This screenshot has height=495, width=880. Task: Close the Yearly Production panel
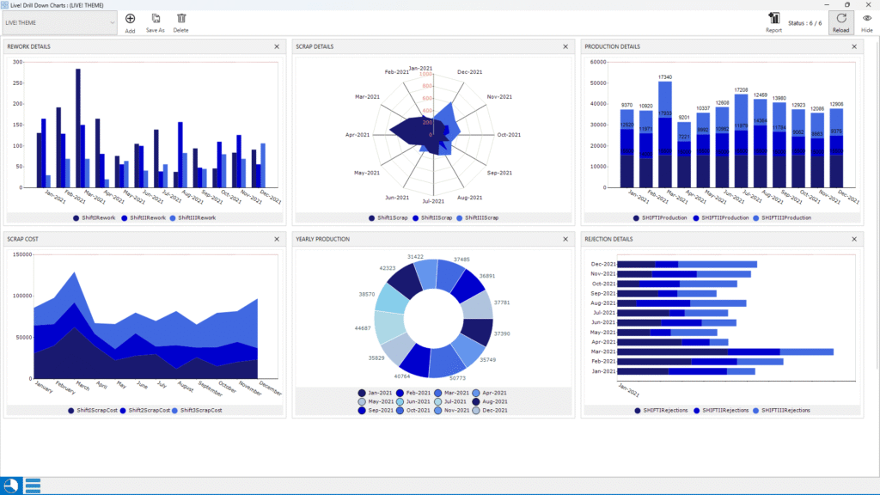(x=565, y=239)
